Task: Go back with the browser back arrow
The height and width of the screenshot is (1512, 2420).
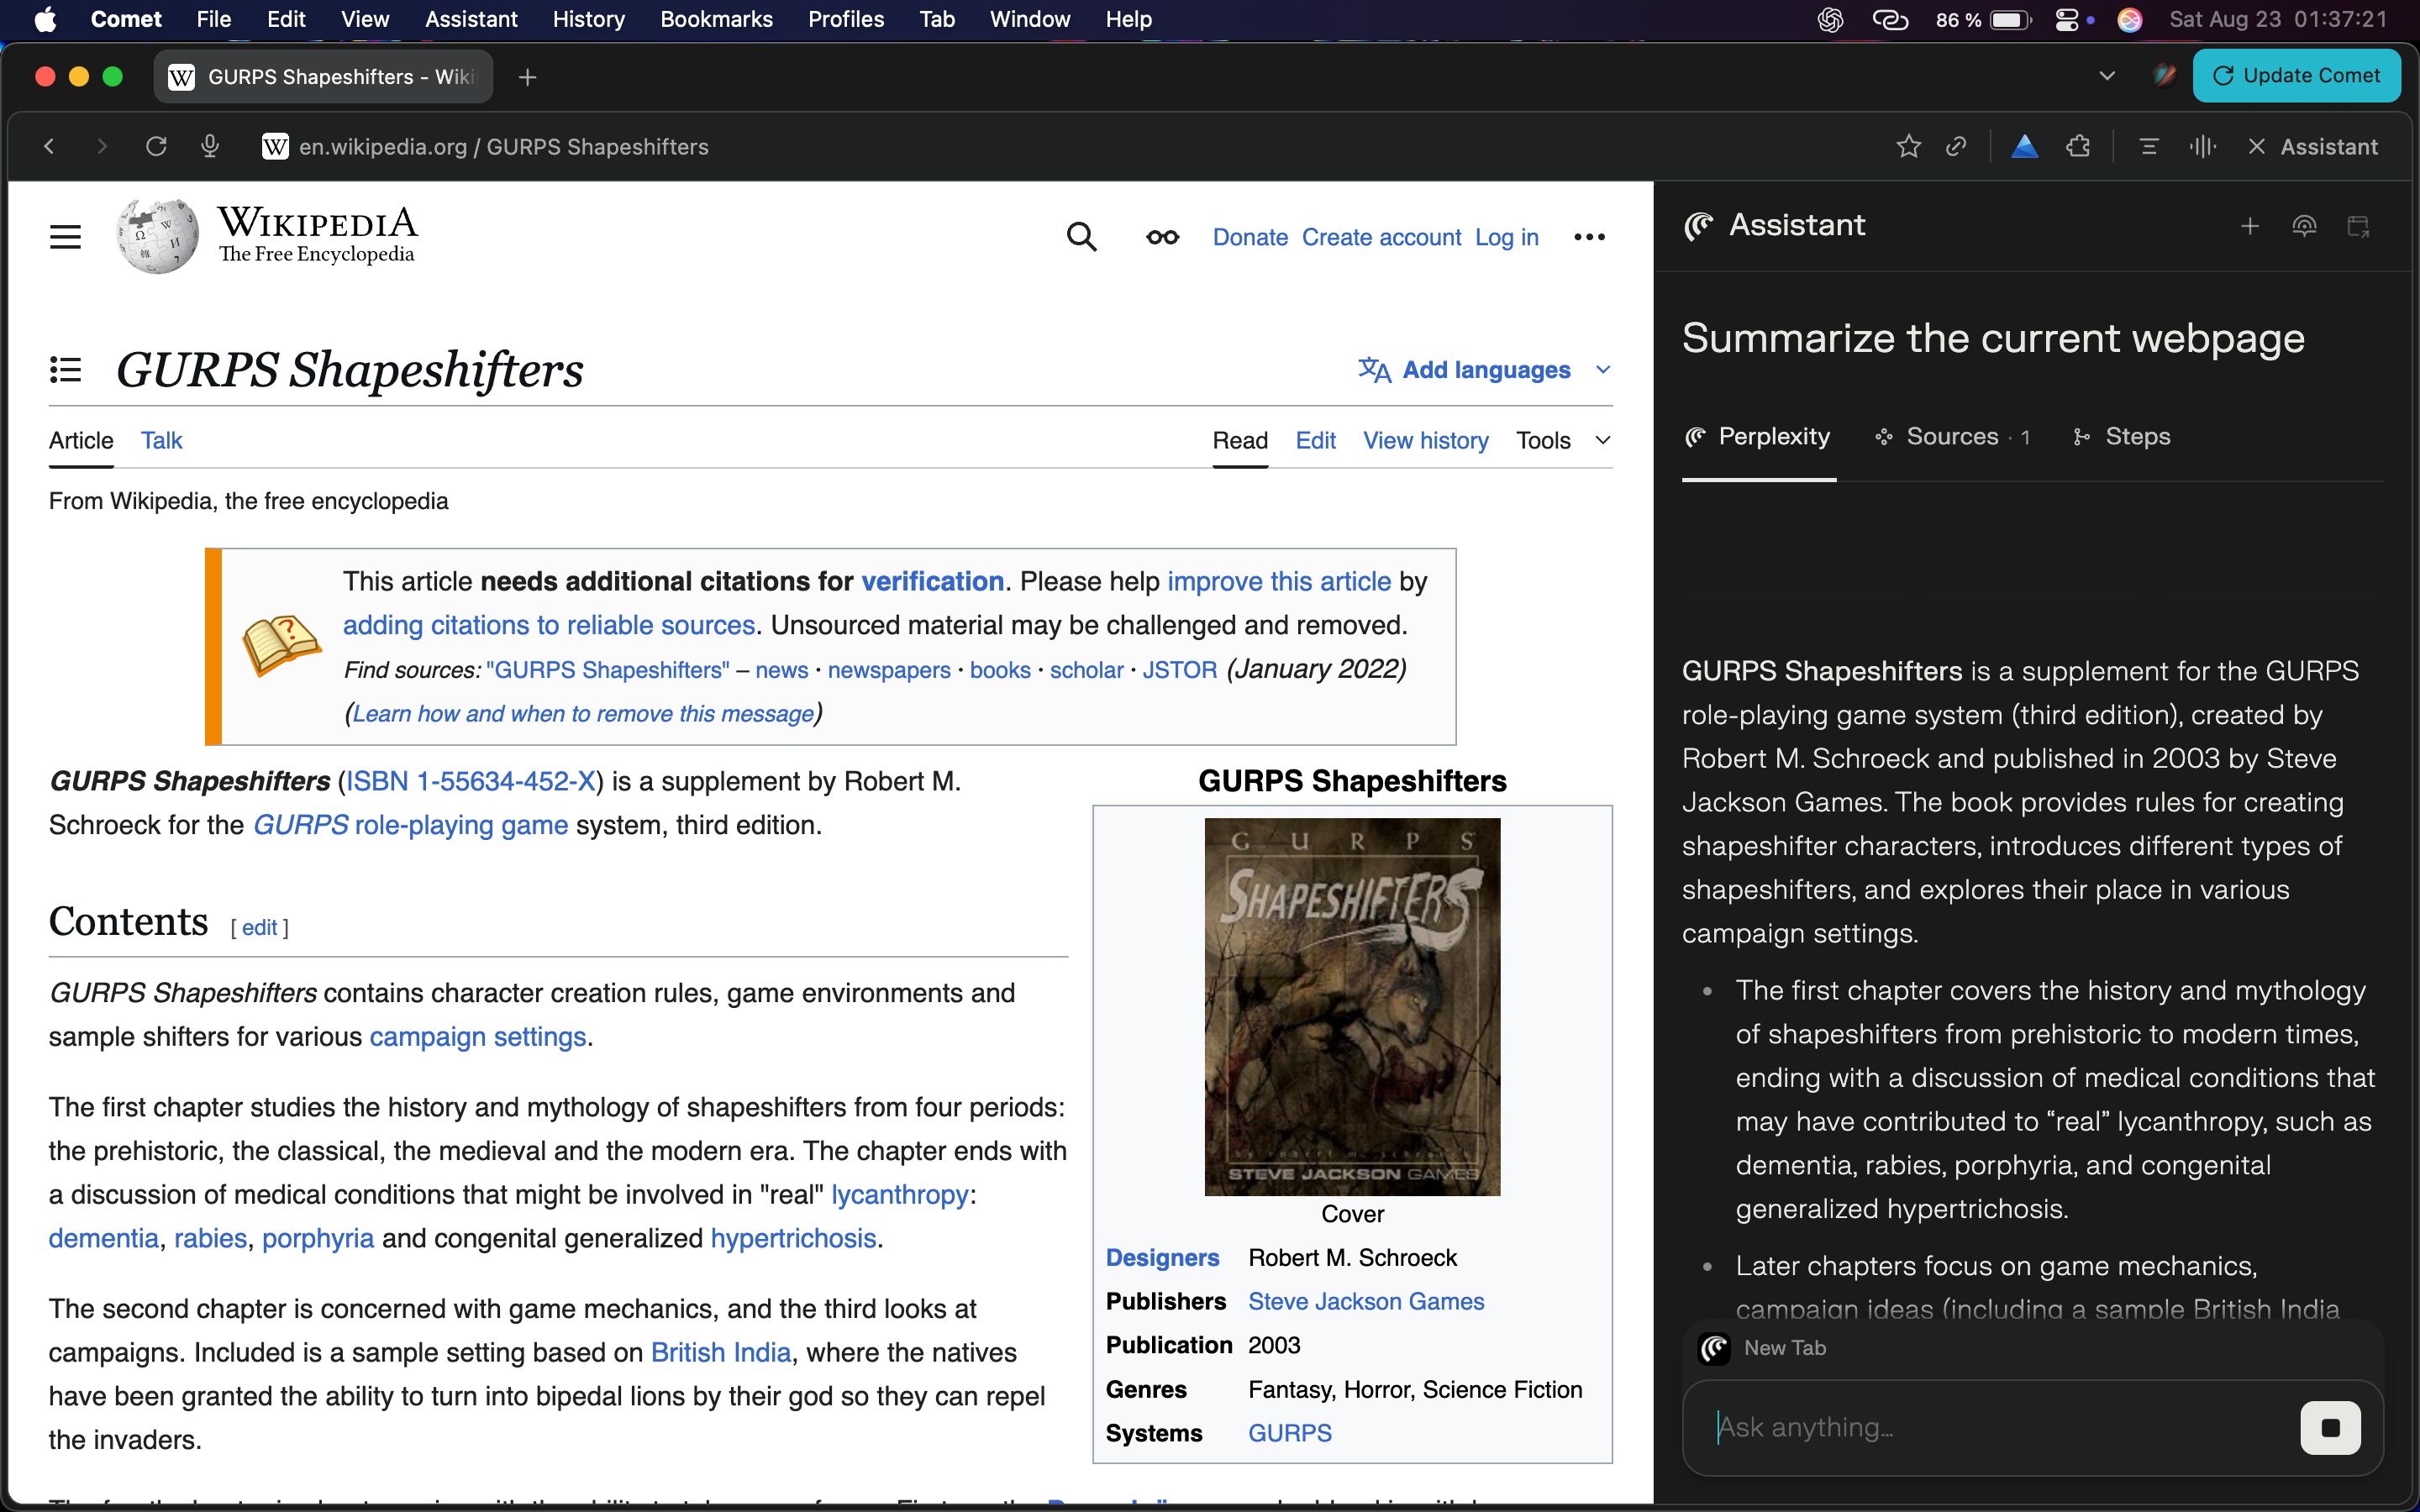Action: [x=49, y=147]
